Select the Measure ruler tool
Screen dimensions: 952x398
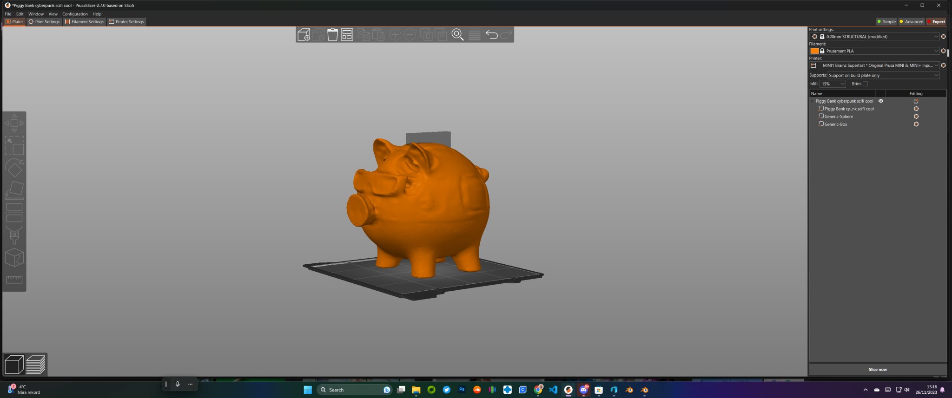(14, 280)
